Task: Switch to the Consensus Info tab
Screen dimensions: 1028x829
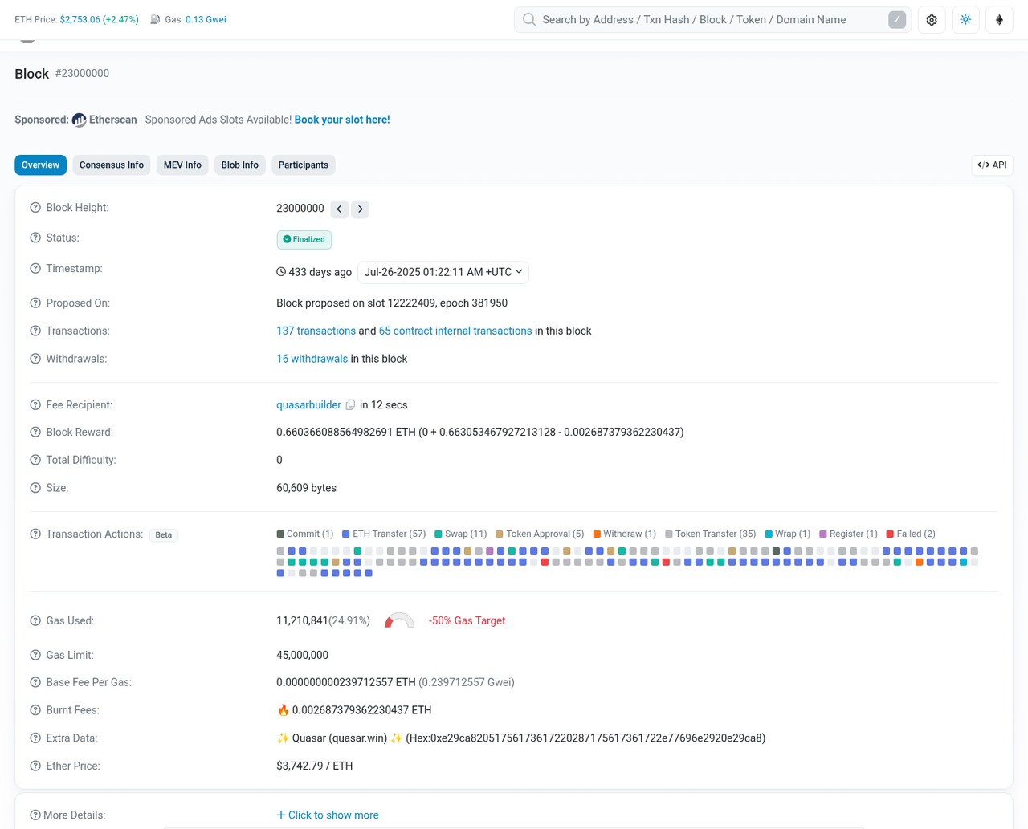Action: pos(112,165)
